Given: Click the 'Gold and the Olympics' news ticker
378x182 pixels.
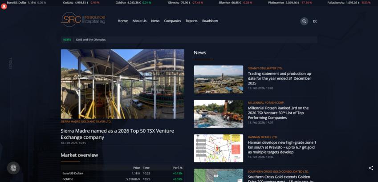Looking at the screenshot, I should 91,40.
